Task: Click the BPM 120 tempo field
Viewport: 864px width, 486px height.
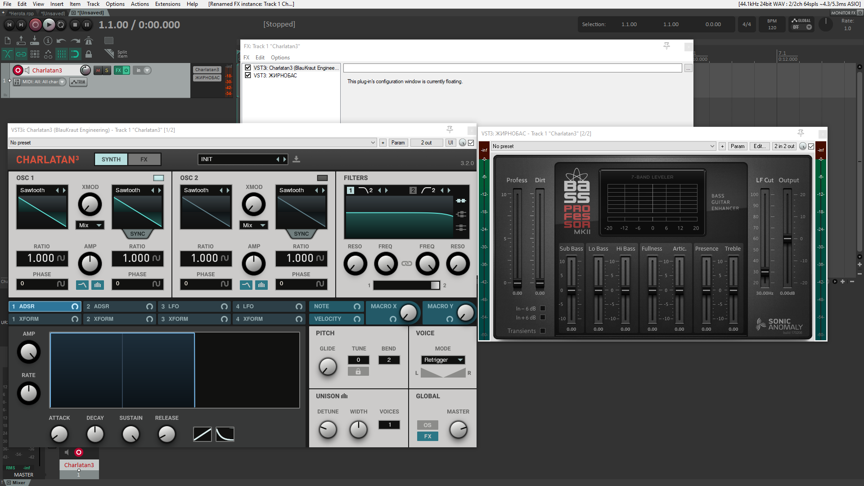Action: coord(772,24)
